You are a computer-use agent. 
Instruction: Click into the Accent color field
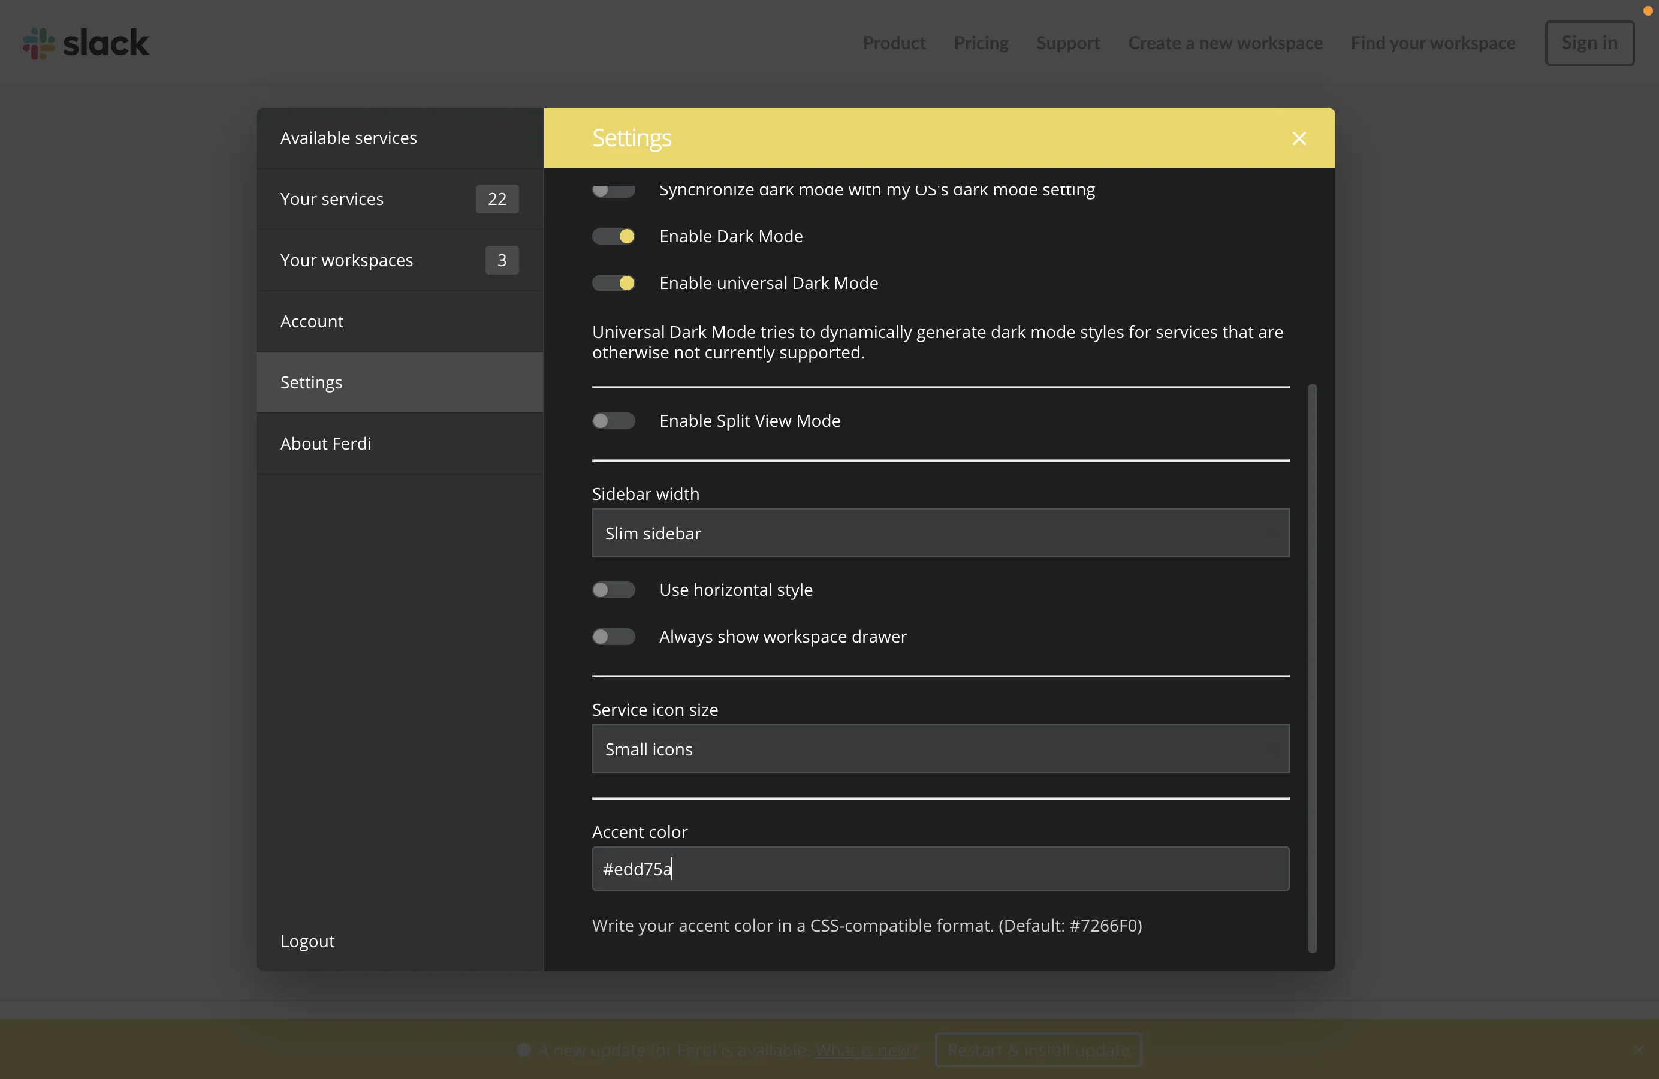[940, 869]
